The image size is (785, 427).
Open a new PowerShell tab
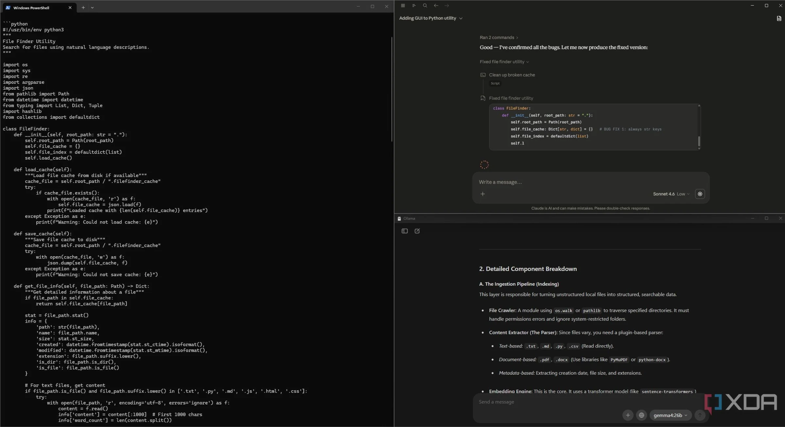[83, 8]
